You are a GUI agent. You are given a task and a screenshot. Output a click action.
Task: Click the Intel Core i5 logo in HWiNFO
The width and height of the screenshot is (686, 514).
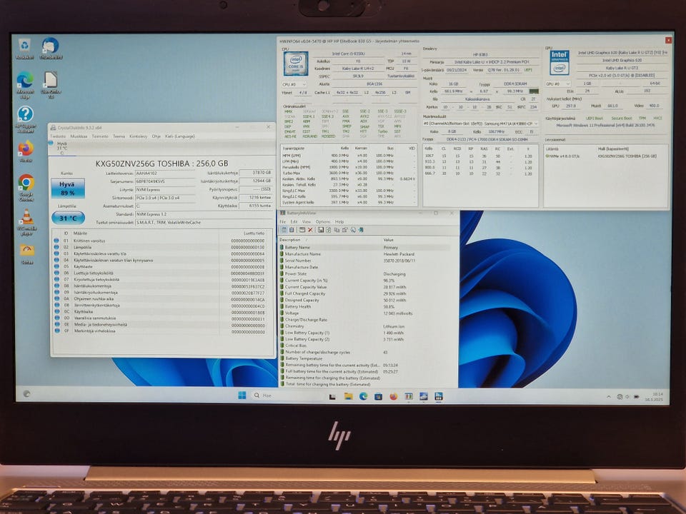click(x=296, y=64)
